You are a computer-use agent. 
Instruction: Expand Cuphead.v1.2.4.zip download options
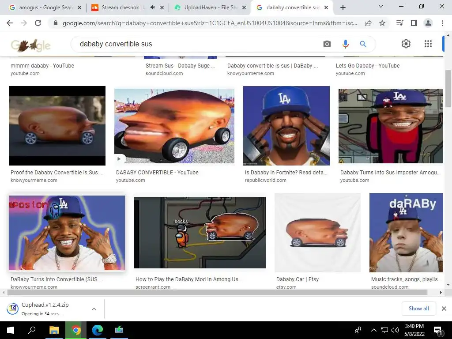[94, 309]
